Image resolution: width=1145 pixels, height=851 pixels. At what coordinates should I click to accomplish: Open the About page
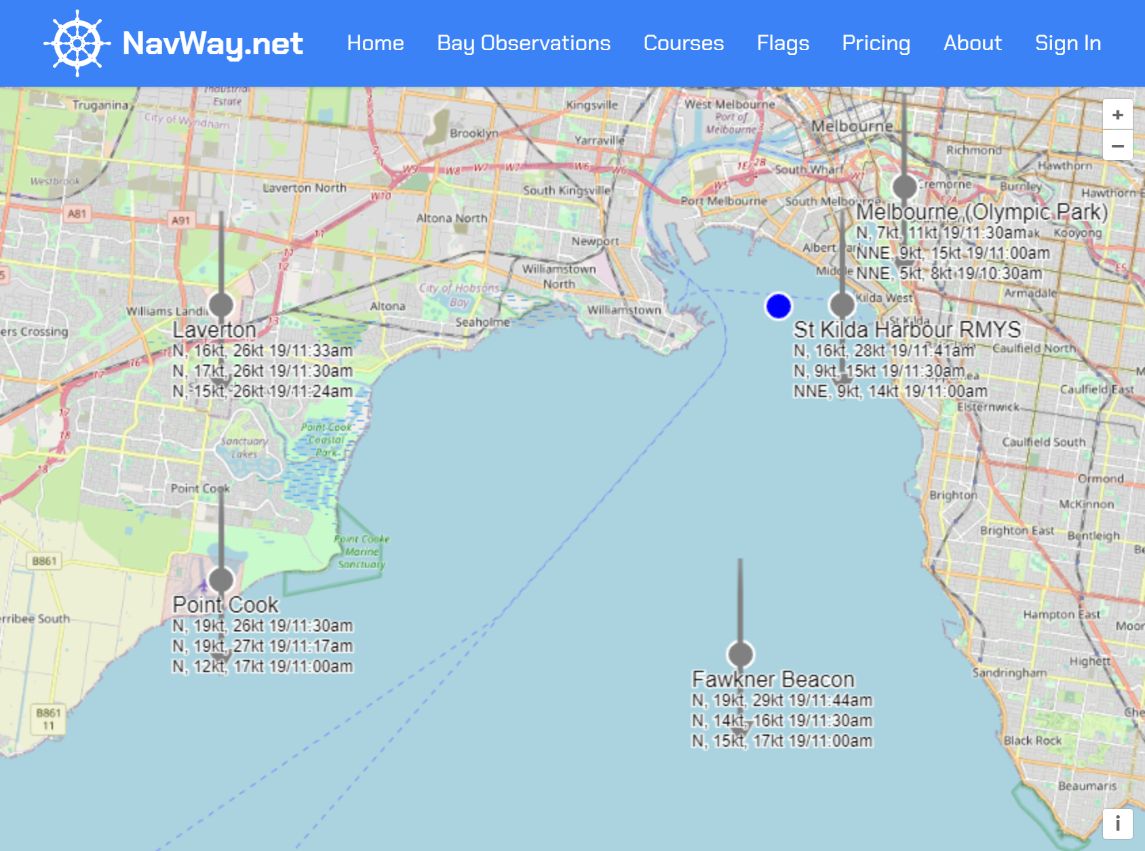tap(973, 43)
